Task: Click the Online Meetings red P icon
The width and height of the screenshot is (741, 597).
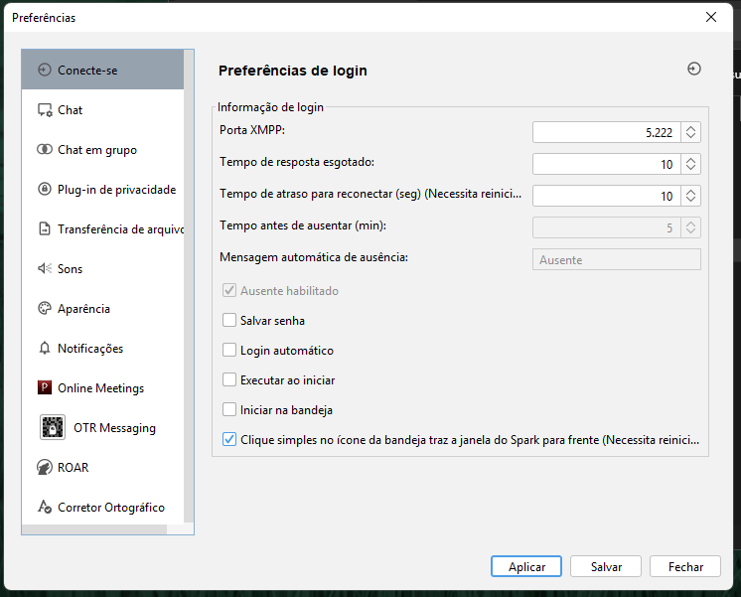Action: [45, 387]
